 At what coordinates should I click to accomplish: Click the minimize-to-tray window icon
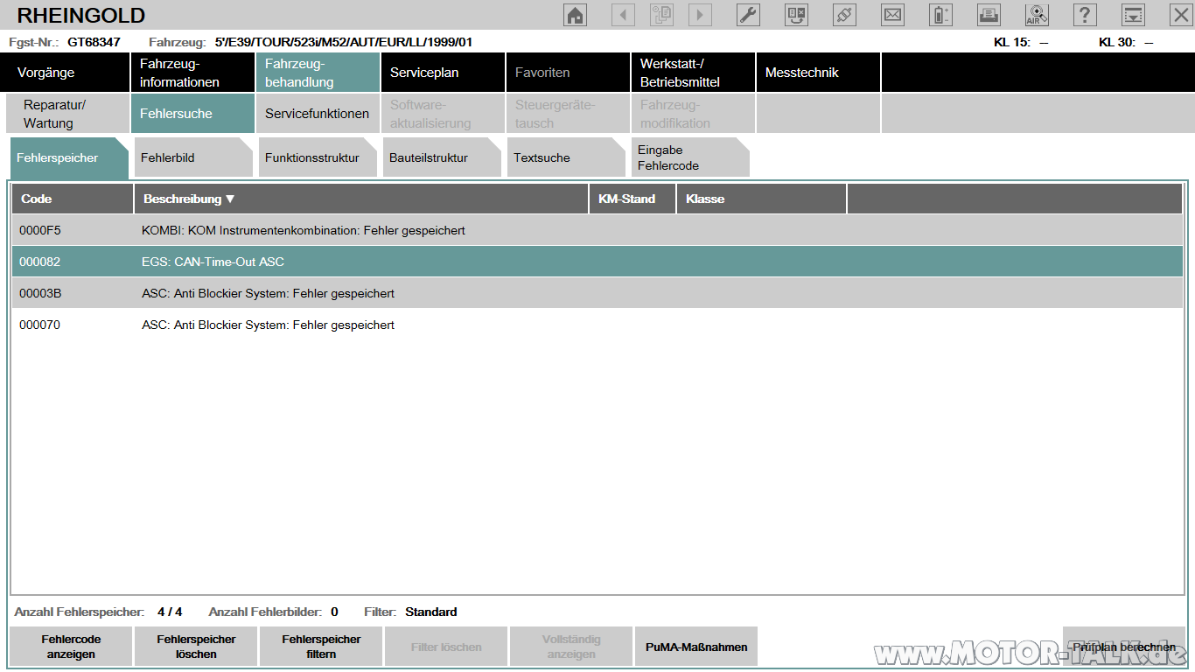[x=1133, y=15]
